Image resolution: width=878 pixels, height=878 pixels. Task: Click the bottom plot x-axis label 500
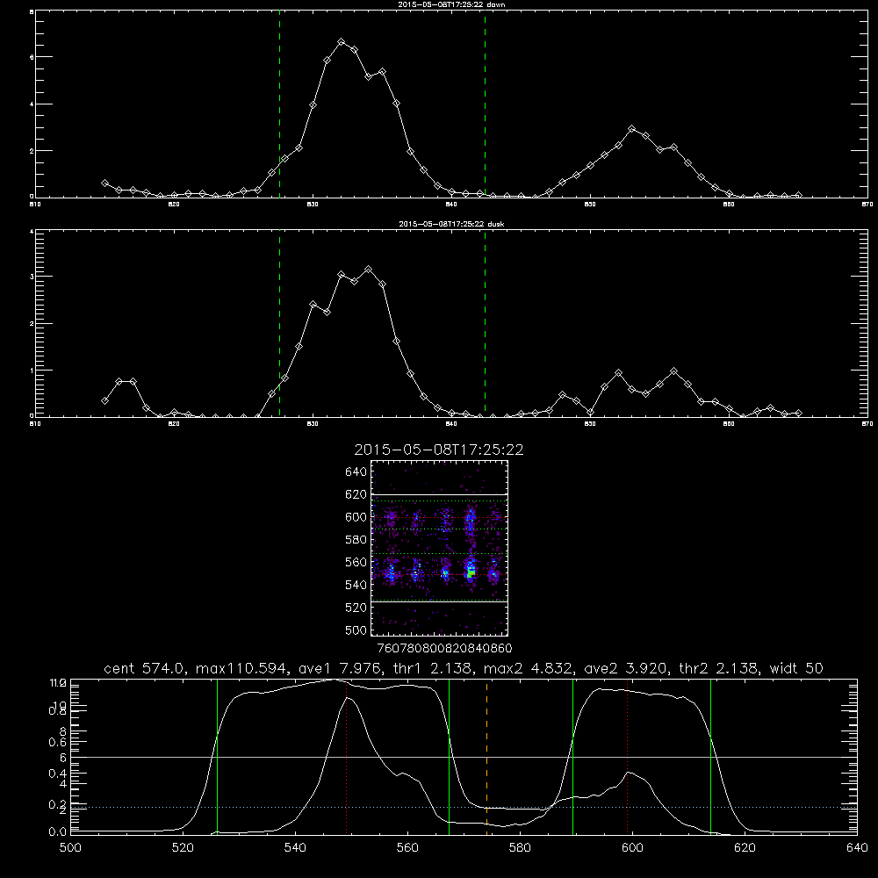click(70, 848)
